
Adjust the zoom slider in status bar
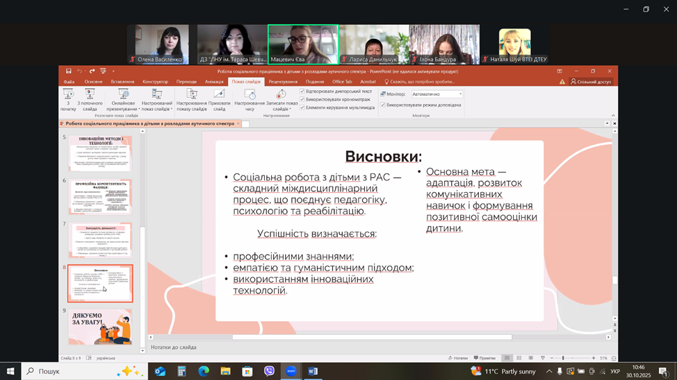tap(562, 358)
